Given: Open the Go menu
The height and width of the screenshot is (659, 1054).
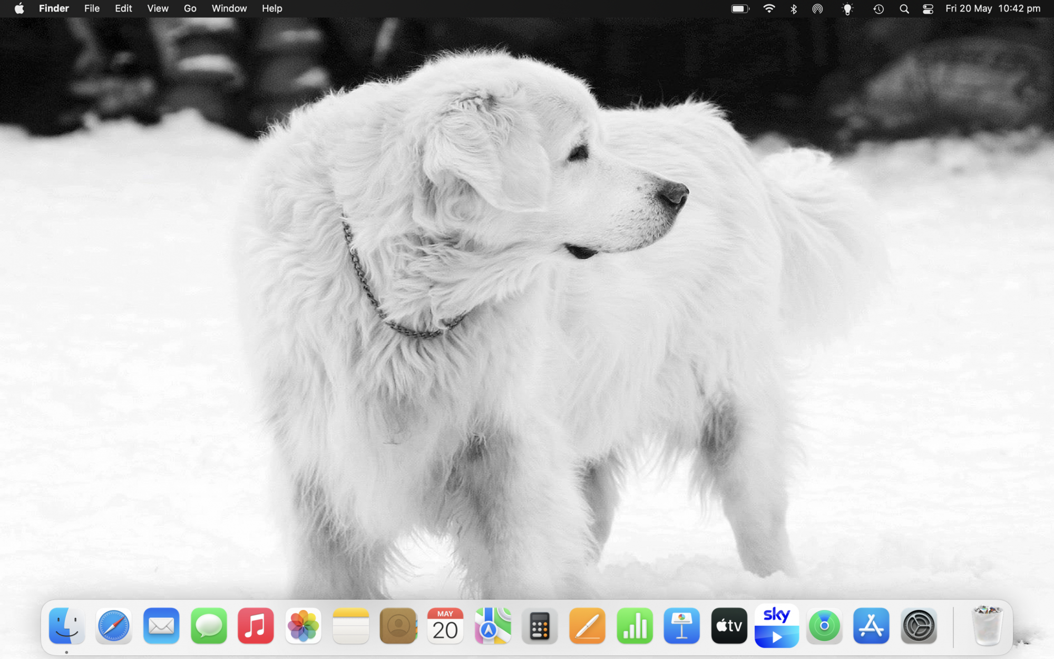Looking at the screenshot, I should point(190,8).
